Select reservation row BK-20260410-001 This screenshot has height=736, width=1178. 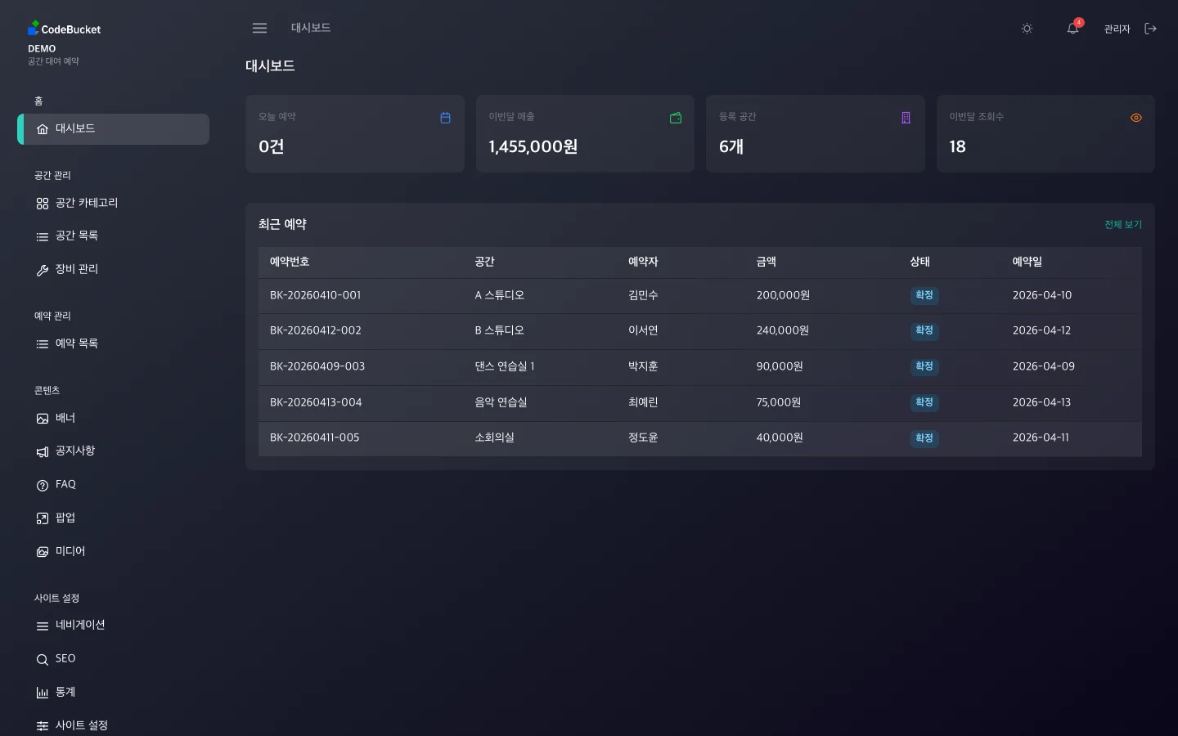point(315,295)
